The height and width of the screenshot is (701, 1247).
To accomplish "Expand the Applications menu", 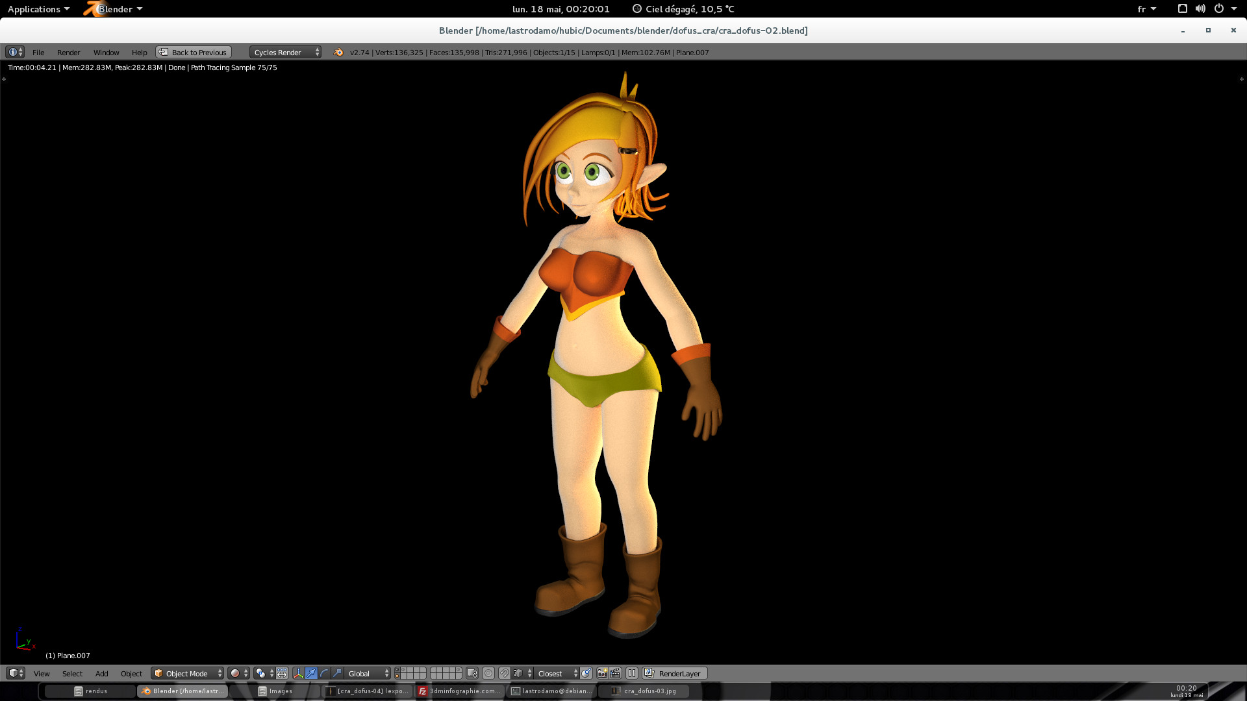I will tap(38, 8).
